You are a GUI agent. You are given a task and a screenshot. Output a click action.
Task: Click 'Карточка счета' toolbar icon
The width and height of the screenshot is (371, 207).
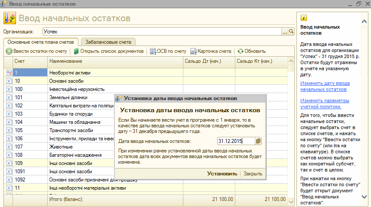[x=194, y=51]
